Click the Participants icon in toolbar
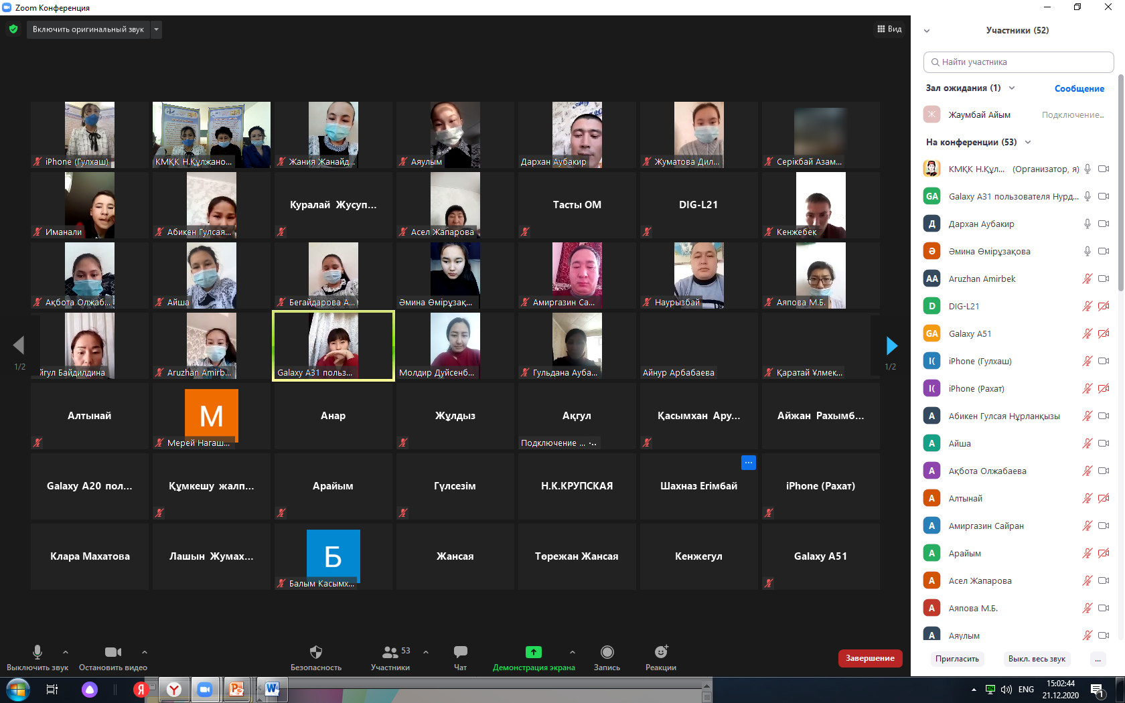The image size is (1125, 703). click(x=390, y=657)
